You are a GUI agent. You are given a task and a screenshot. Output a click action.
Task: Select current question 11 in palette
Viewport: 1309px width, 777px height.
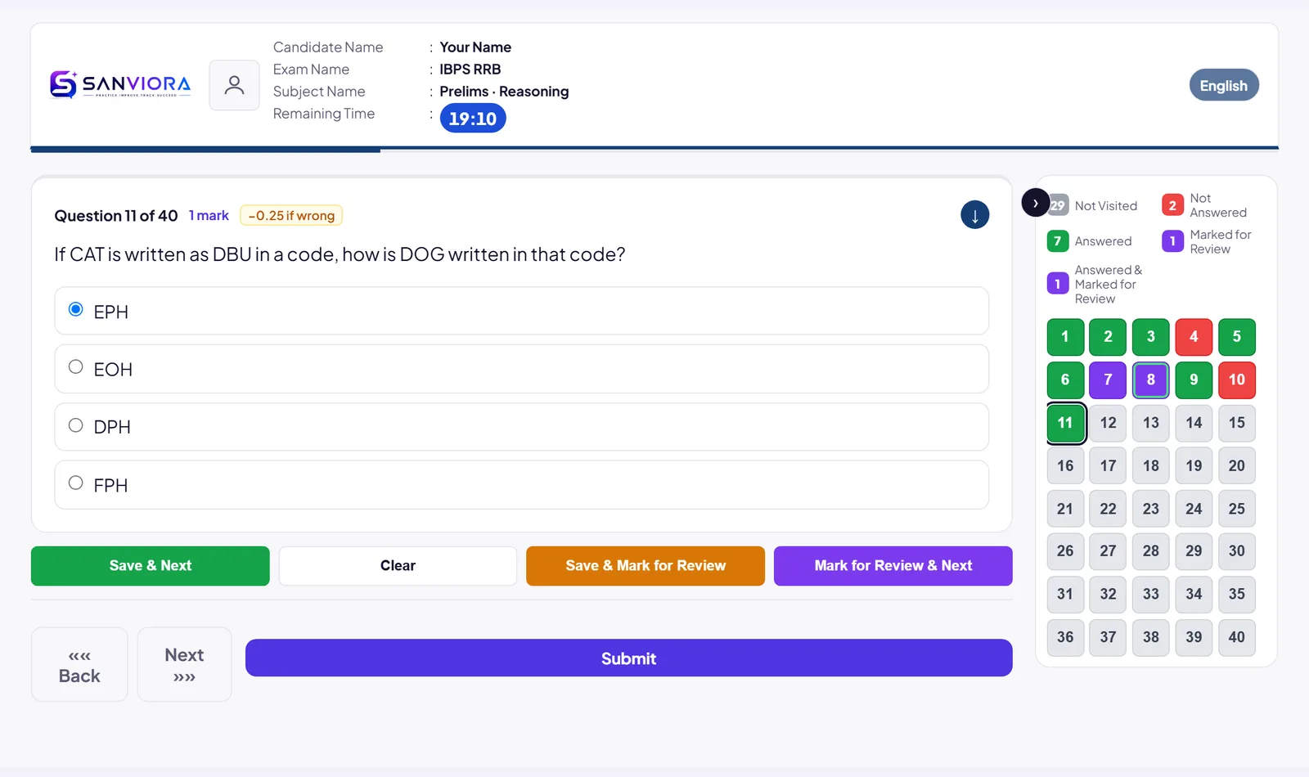coord(1065,423)
